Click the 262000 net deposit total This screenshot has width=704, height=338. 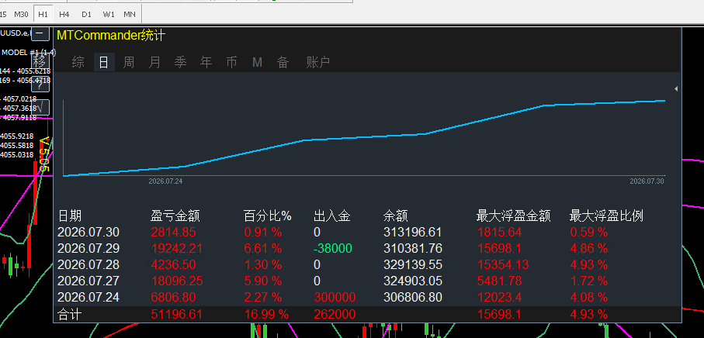click(335, 314)
